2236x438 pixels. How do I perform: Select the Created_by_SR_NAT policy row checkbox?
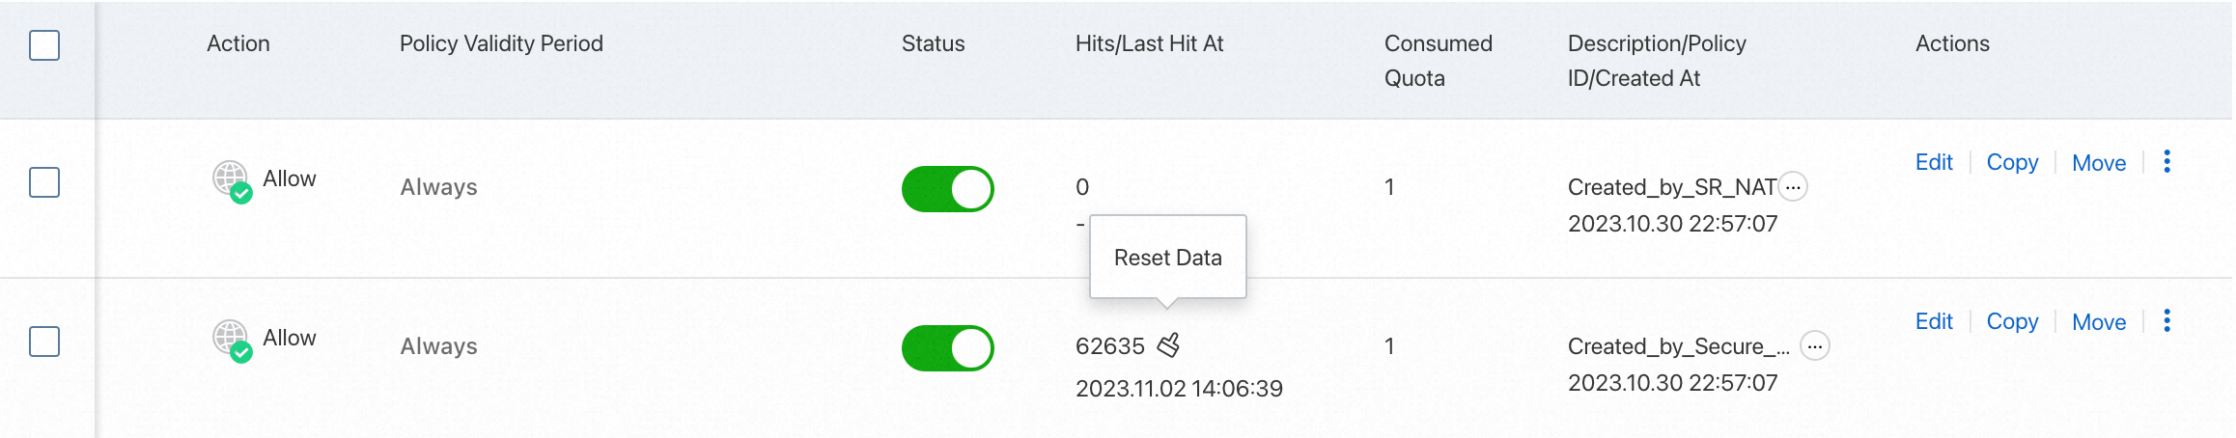[44, 182]
